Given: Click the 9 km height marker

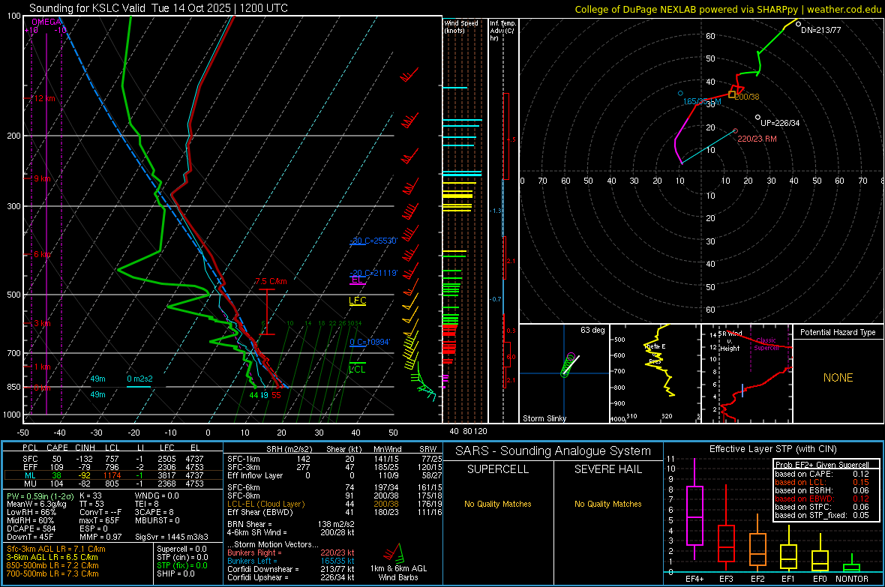Looking at the screenshot, I should [42, 178].
